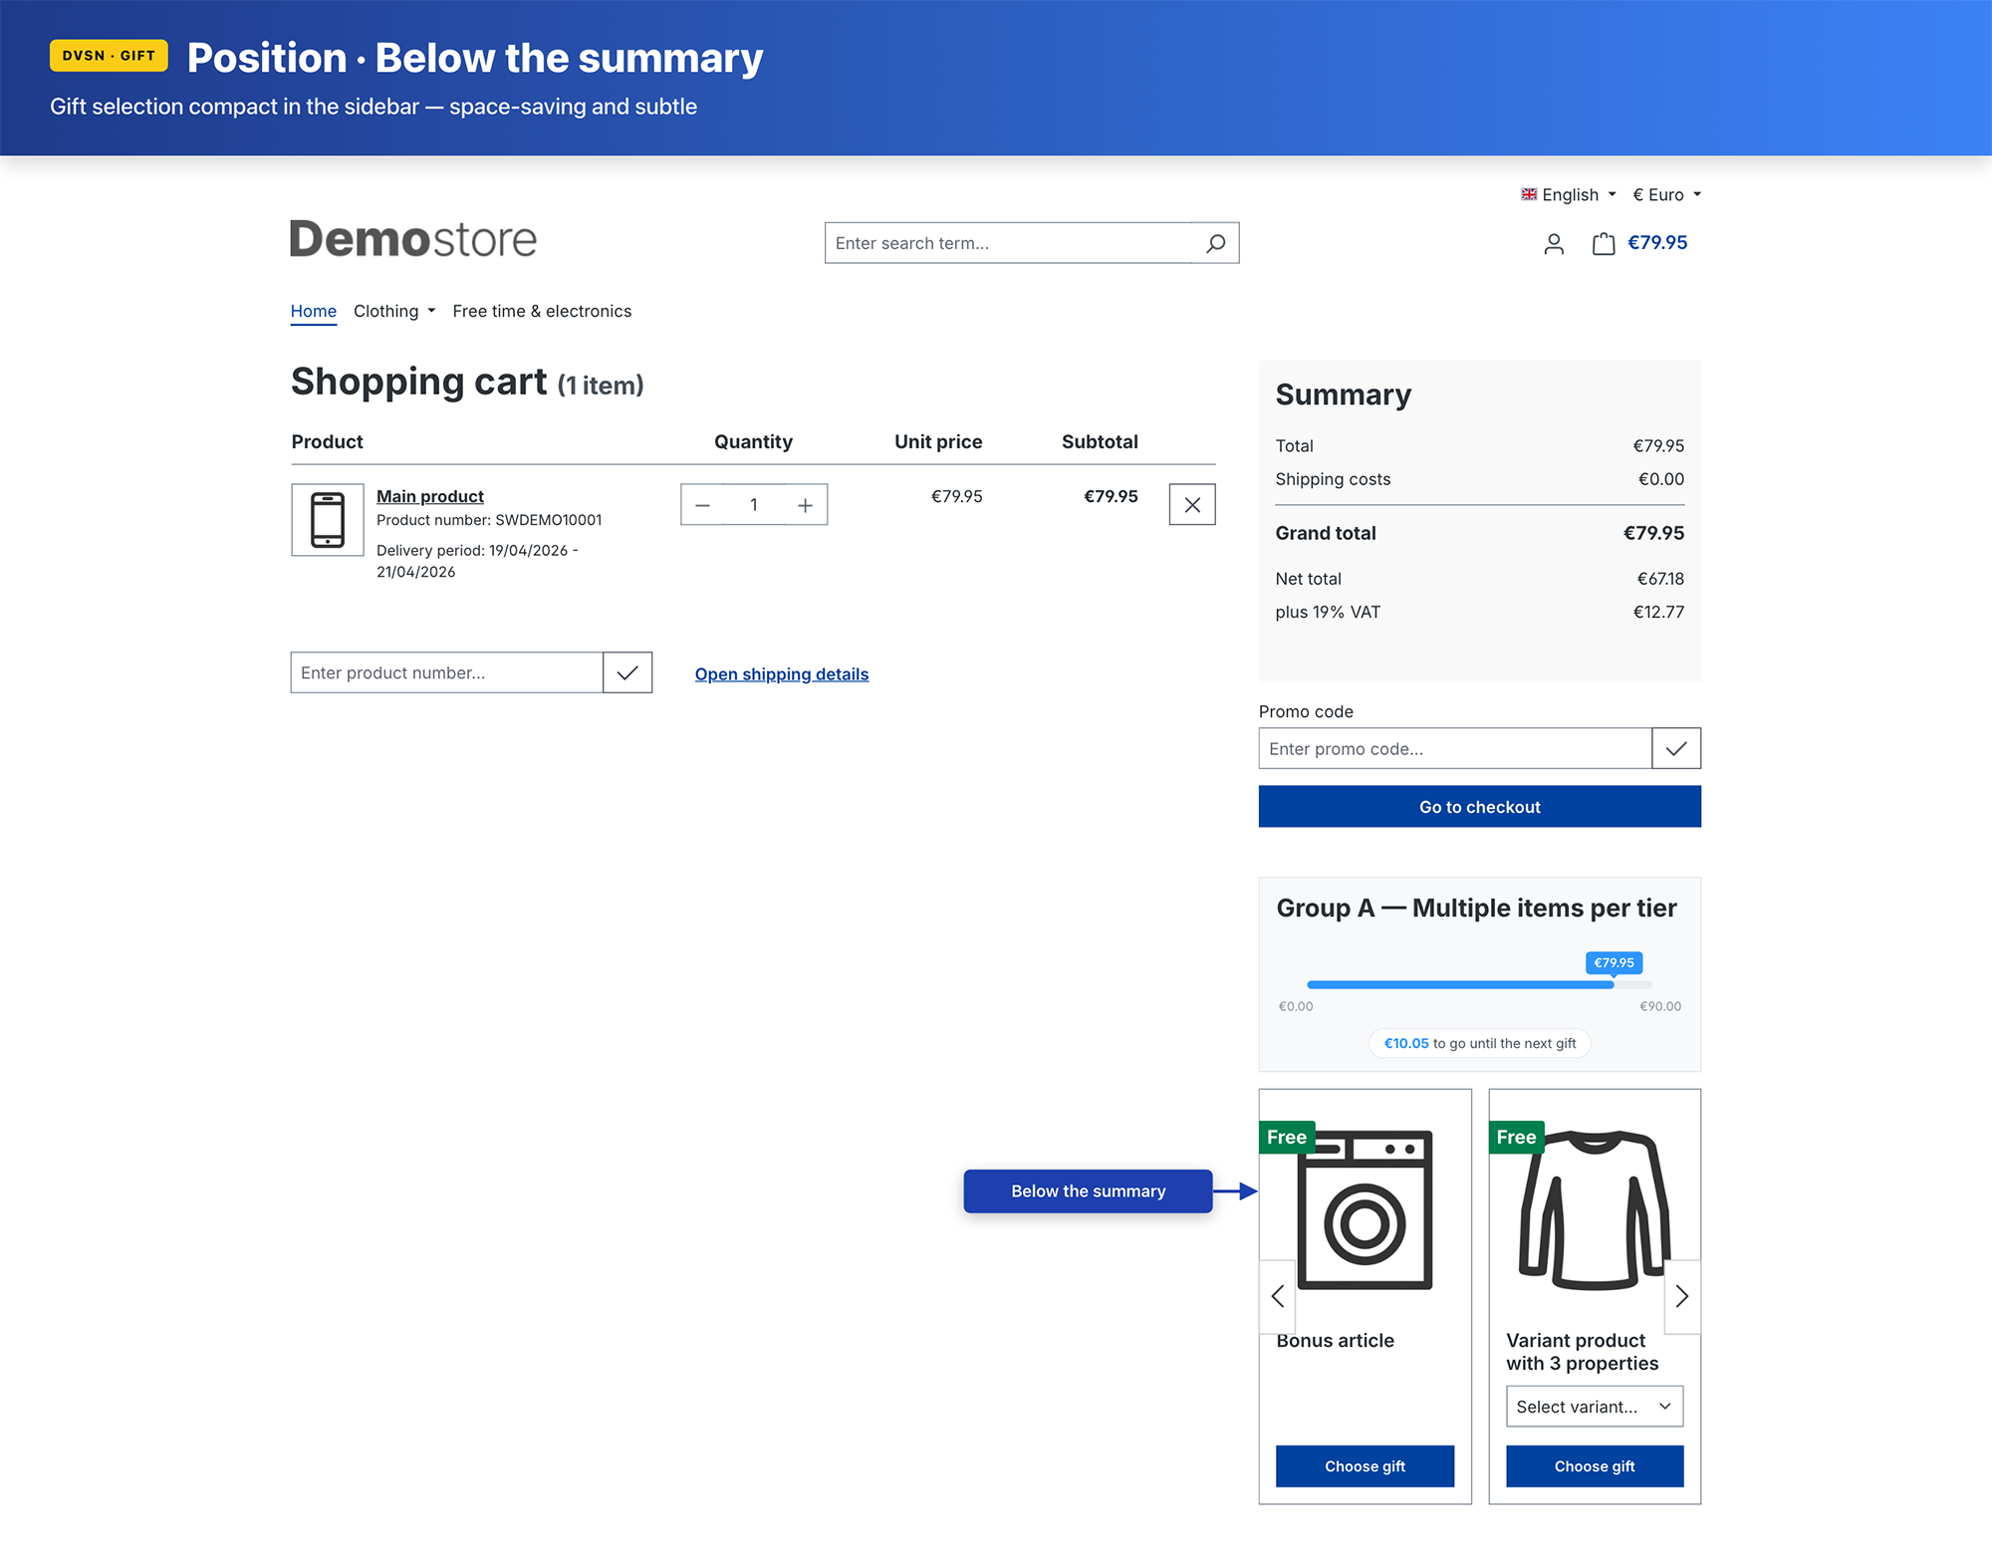This screenshot has height=1567, width=1992.
Task: Remove Main product with X button
Action: pyautogui.click(x=1191, y=505)
